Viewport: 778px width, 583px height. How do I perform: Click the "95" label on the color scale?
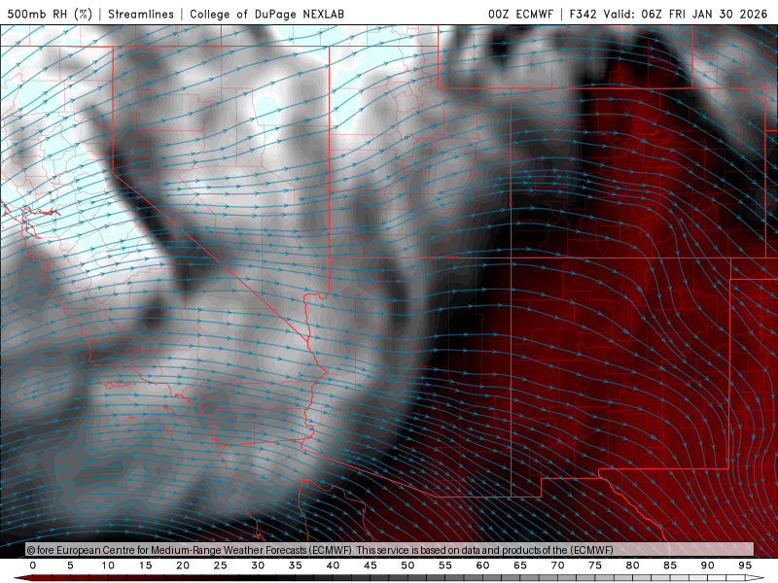click(745, 566)
